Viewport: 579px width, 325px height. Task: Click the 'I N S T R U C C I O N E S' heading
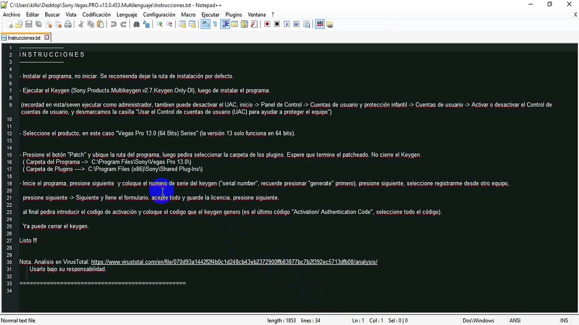52,55
